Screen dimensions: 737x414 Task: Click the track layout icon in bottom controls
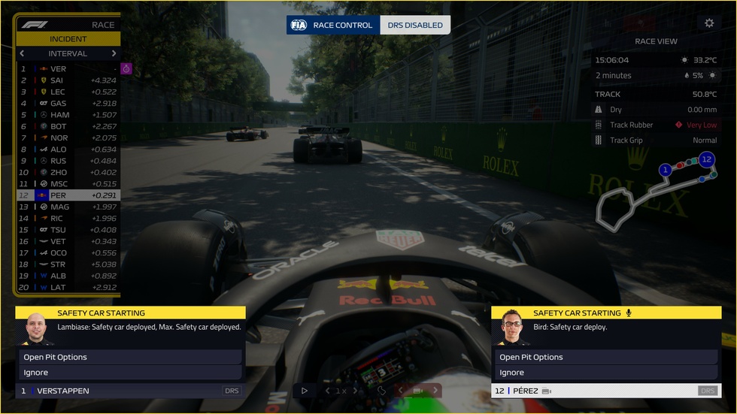pyautogui.click(x=381, y=391)
